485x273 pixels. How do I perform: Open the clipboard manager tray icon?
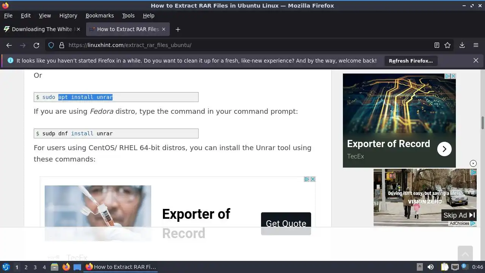coord(444,267)
